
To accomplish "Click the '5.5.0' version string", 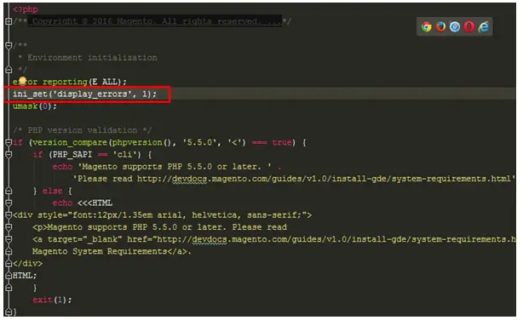I will [x=199, y=142].
